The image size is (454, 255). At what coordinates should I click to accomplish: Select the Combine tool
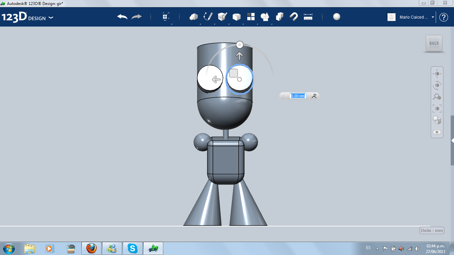280,17
